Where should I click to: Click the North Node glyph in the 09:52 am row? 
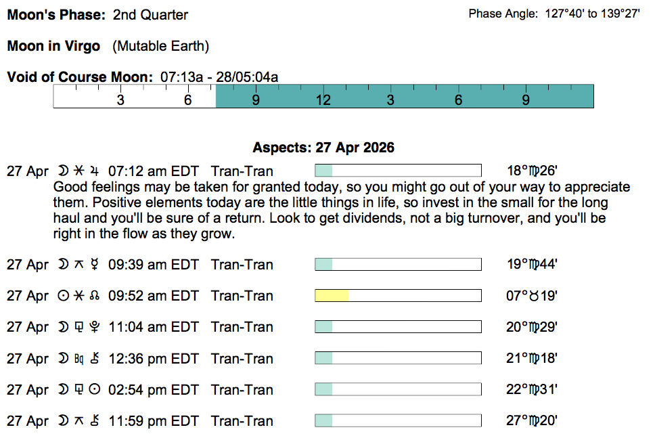[x=94, y=296]
